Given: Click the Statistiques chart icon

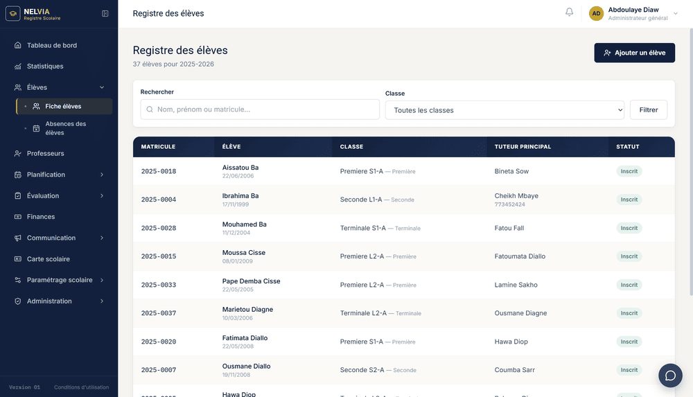Looking at the screenshot, I should point(18,67).
